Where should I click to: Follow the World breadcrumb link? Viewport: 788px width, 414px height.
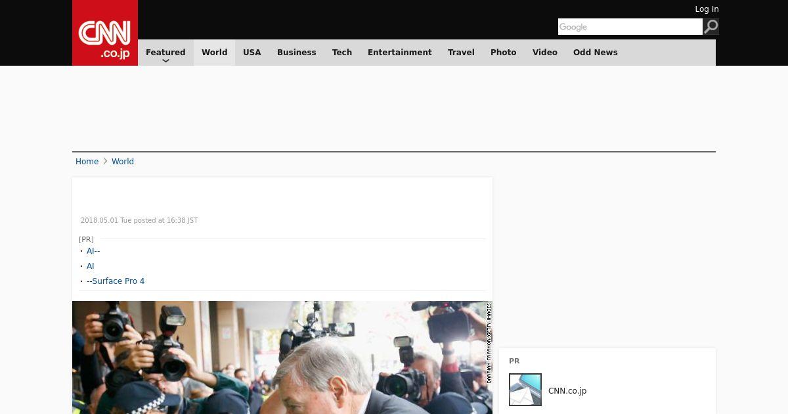click(x=123, y=162)
